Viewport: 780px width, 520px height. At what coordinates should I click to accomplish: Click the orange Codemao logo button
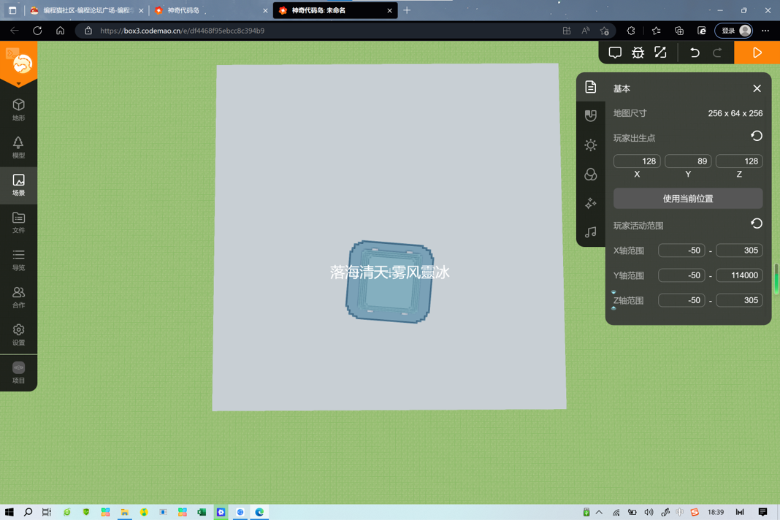coord(22,64)
